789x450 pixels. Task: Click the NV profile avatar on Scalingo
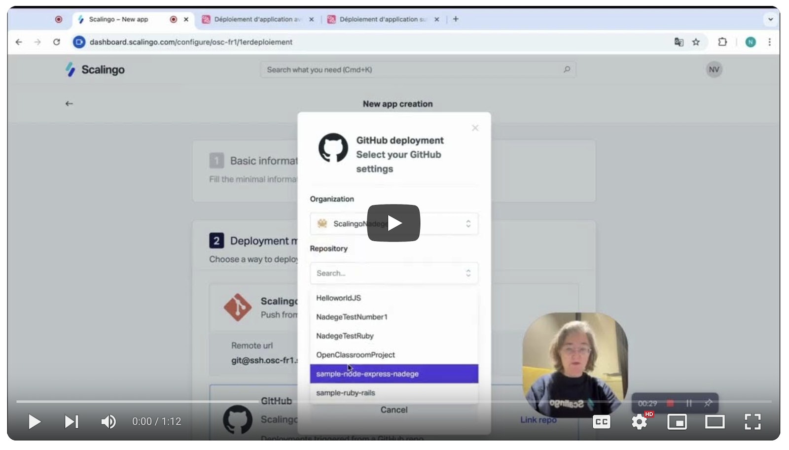tap(714, 69)
